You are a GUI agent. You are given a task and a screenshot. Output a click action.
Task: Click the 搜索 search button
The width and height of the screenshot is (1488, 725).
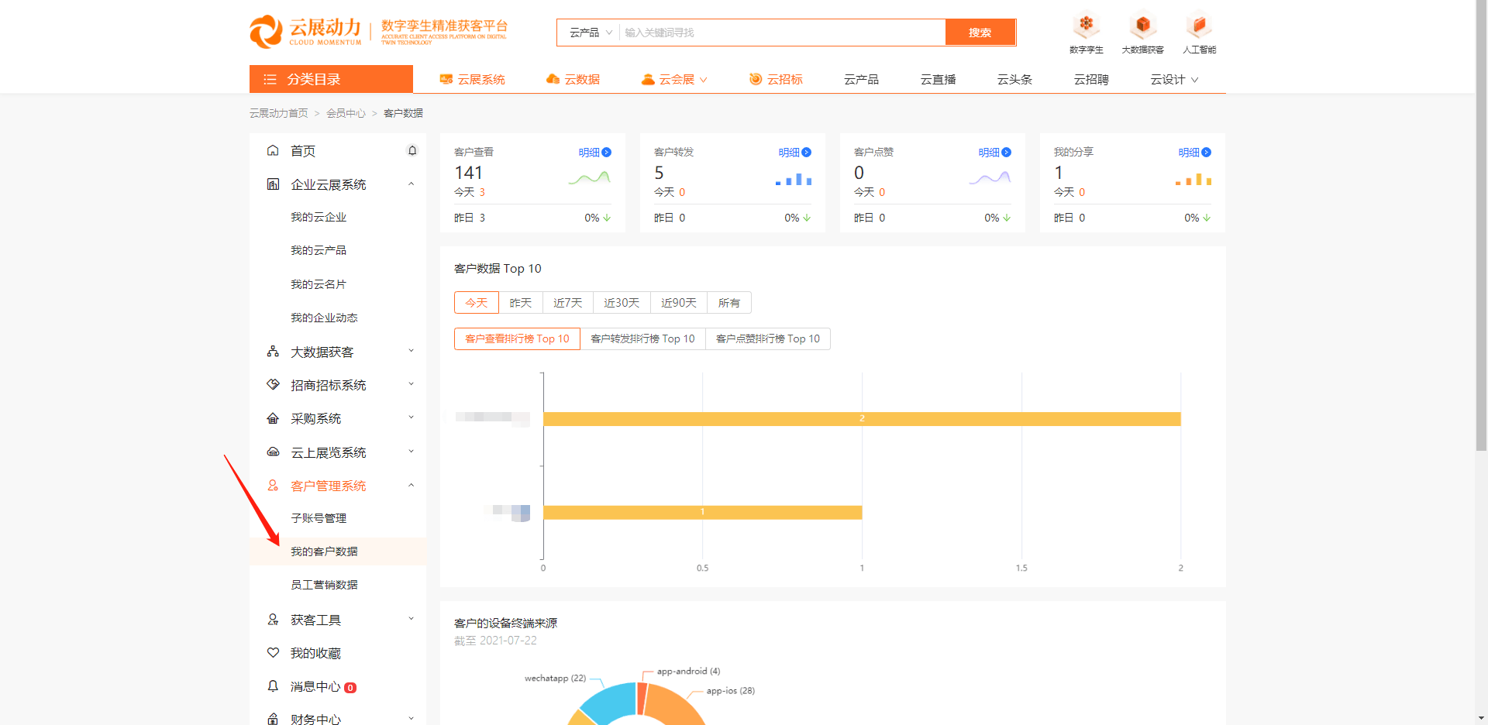click(x=980, y=32)
